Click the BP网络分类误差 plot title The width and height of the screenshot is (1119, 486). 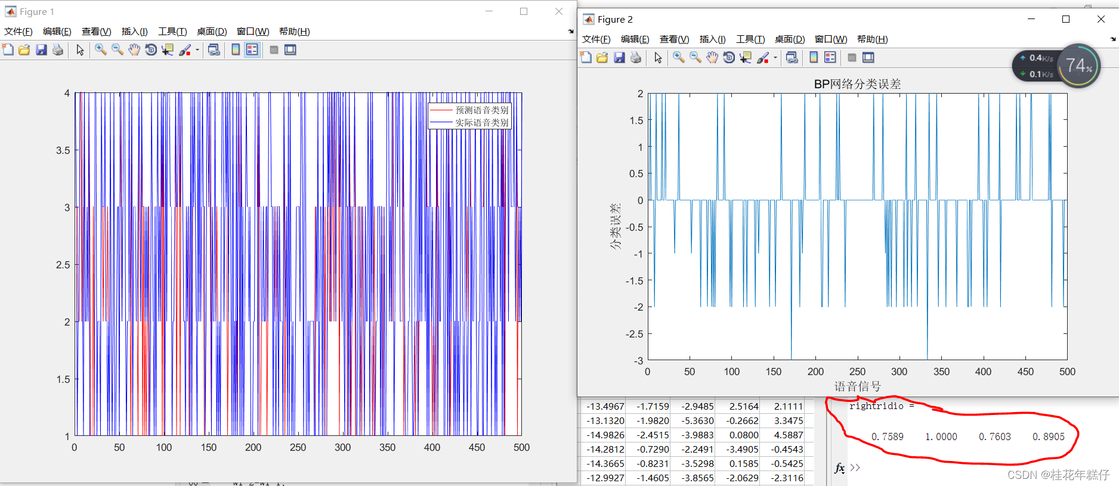click(x=857, y=84)
